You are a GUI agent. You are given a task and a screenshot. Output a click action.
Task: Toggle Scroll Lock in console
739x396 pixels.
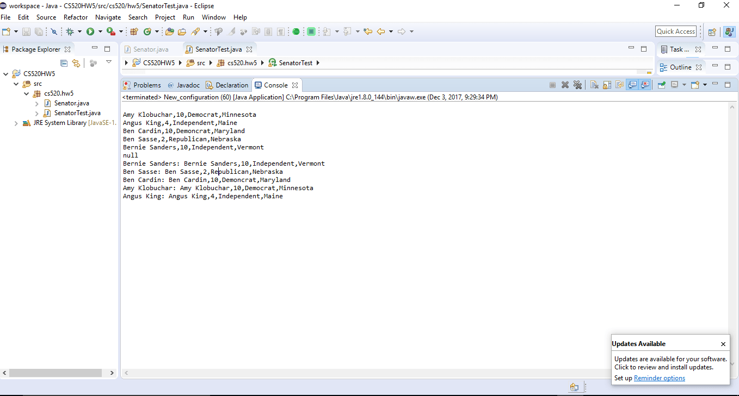[x=607, y=85]
